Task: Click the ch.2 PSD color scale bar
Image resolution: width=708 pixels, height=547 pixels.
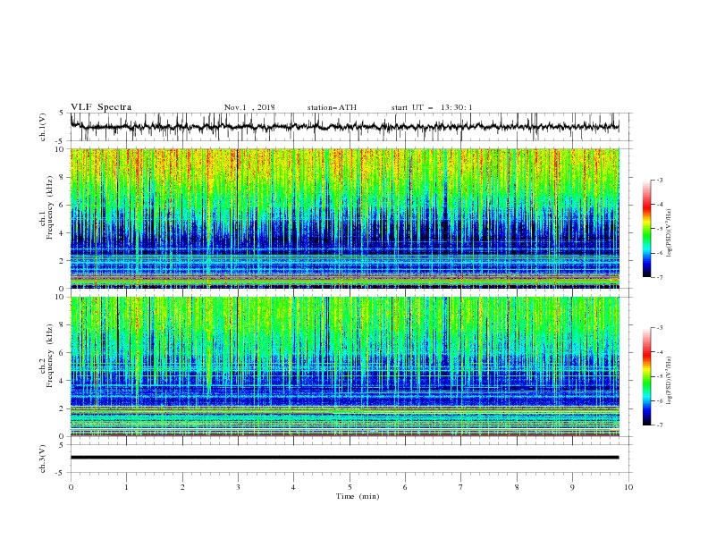Action: 646,376
